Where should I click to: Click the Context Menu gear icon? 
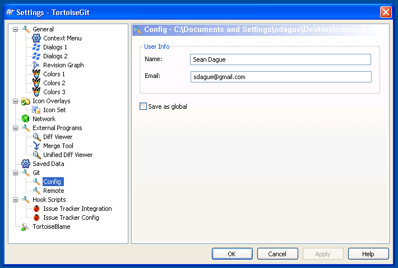36,38
